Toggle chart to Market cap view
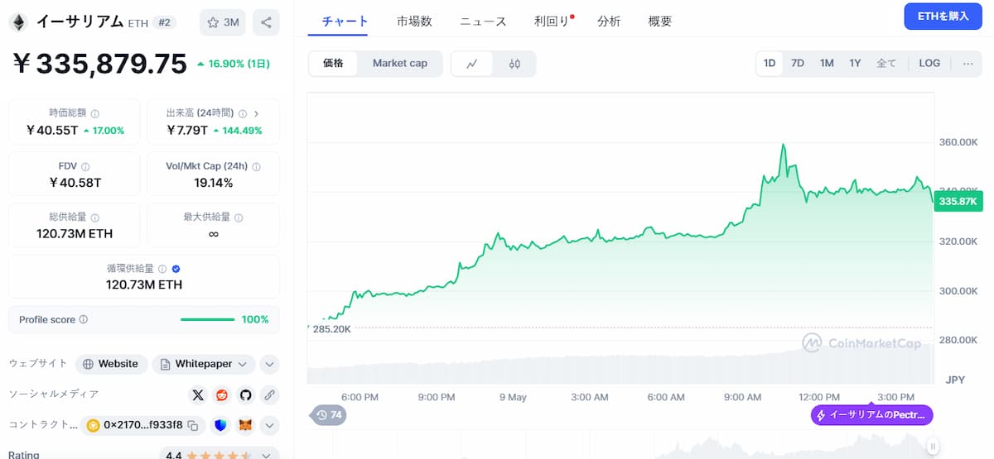The width and height of the screenshot is (994, 459). tap(400, 63)
